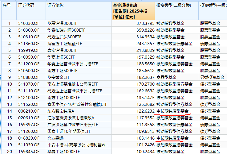Image resolution: width=227 pixels, height=154 pixels.
Task: Select security code 511520.OF
Action: [x=29, y=104]
